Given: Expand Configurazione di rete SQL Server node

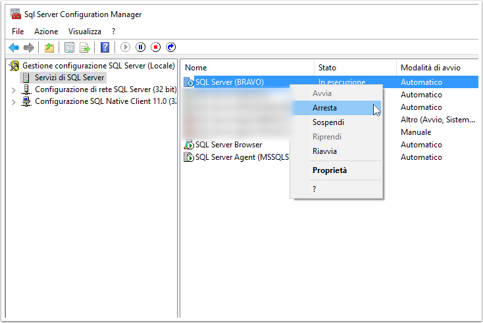Looking at the screenshot, I should (13, 90).
